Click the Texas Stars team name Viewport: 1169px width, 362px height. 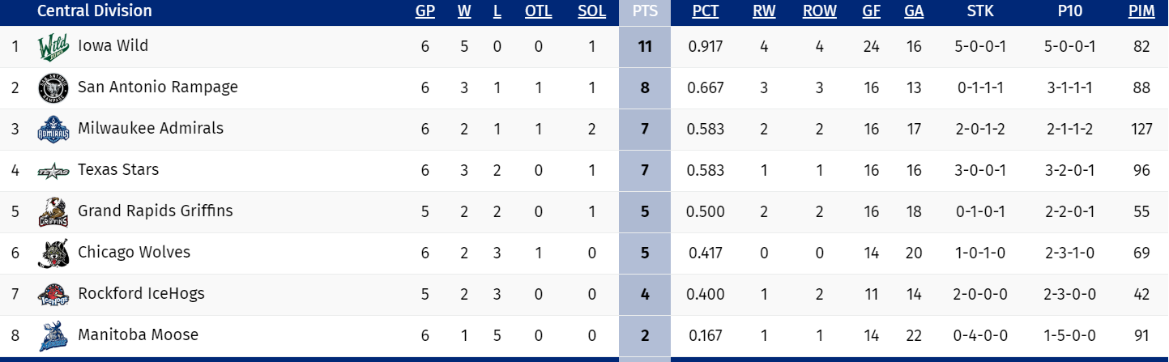pos(118,170)
